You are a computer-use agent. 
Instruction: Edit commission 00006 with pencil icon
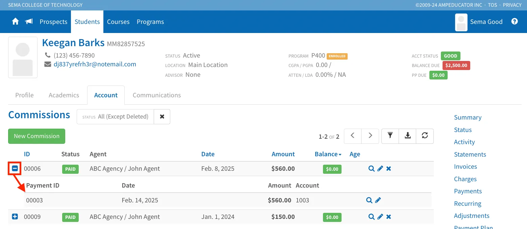[x=380, y=169]
